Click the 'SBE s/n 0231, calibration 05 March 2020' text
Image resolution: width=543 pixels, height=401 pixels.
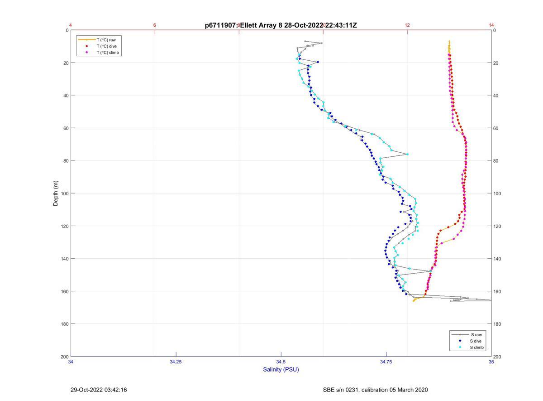(x=375, y=390)
